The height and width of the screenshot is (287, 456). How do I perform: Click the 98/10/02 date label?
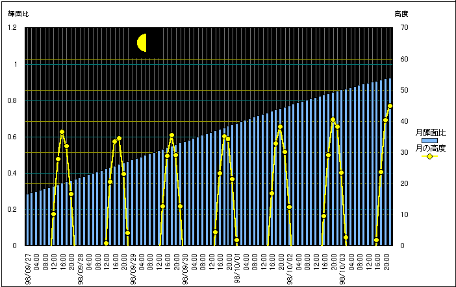coord(291,266)
